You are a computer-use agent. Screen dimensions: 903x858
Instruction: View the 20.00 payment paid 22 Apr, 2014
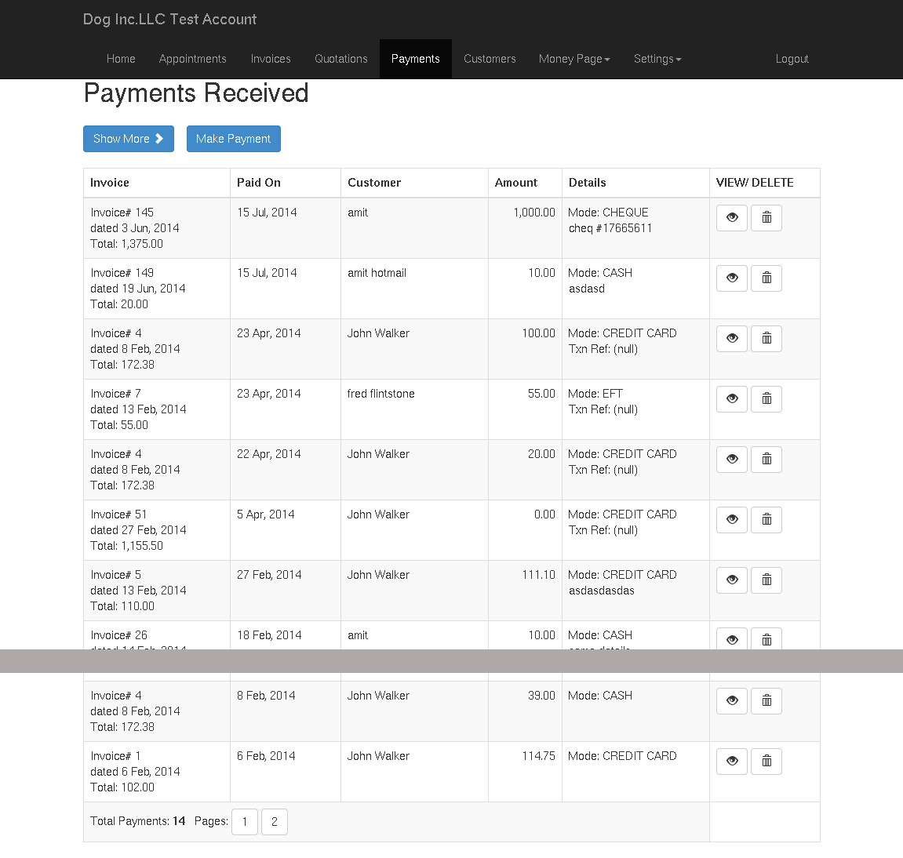(x=731, y=460)
